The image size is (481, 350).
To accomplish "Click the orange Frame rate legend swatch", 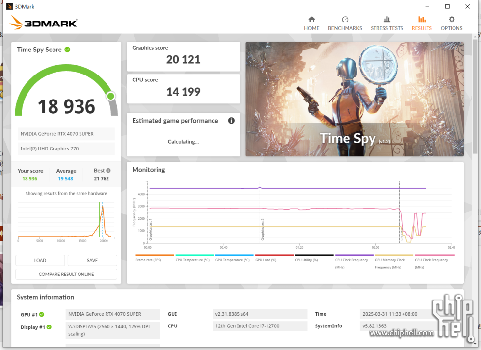I will 155,255.
